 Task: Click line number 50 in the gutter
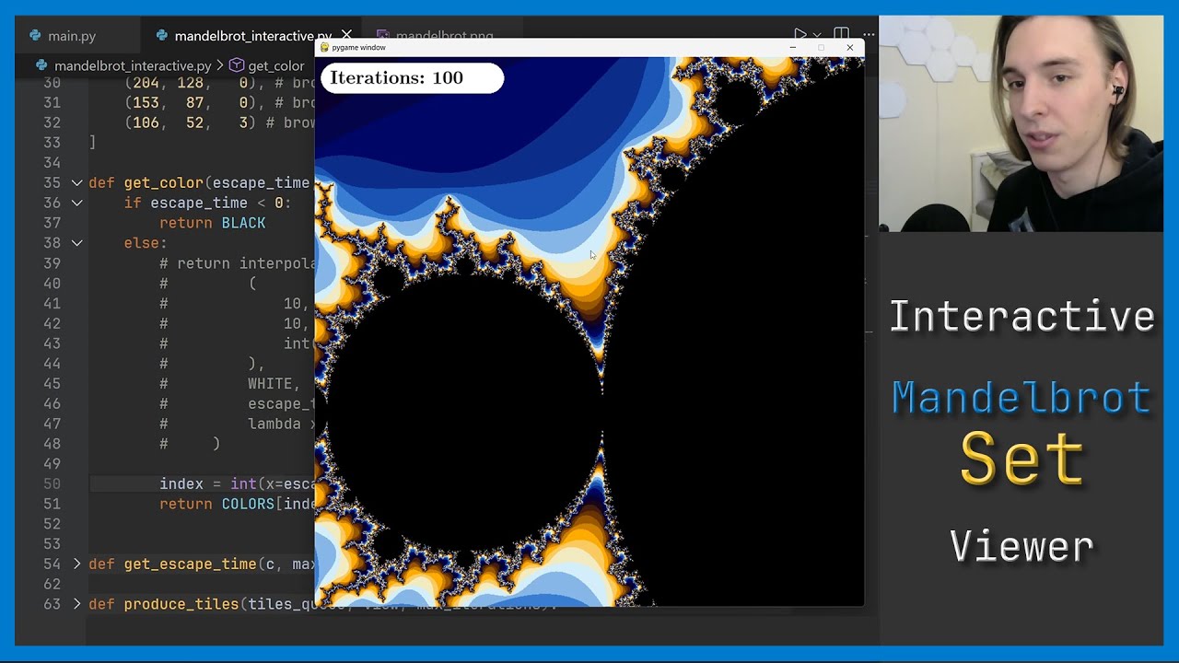(x=52, y=483)
